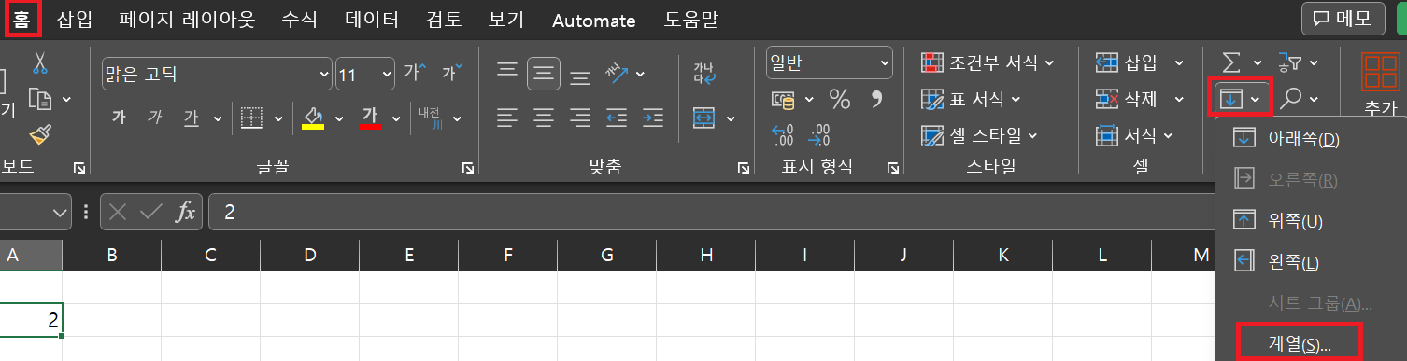1407x361 pixels.
Task: Switch to the Automate tab
Action: coord(593,21)
